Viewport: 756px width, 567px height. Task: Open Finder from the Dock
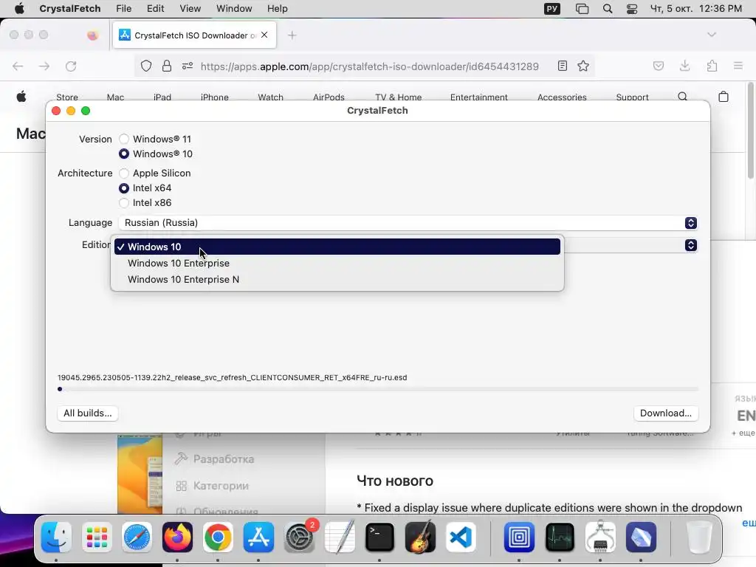point(56,537)
